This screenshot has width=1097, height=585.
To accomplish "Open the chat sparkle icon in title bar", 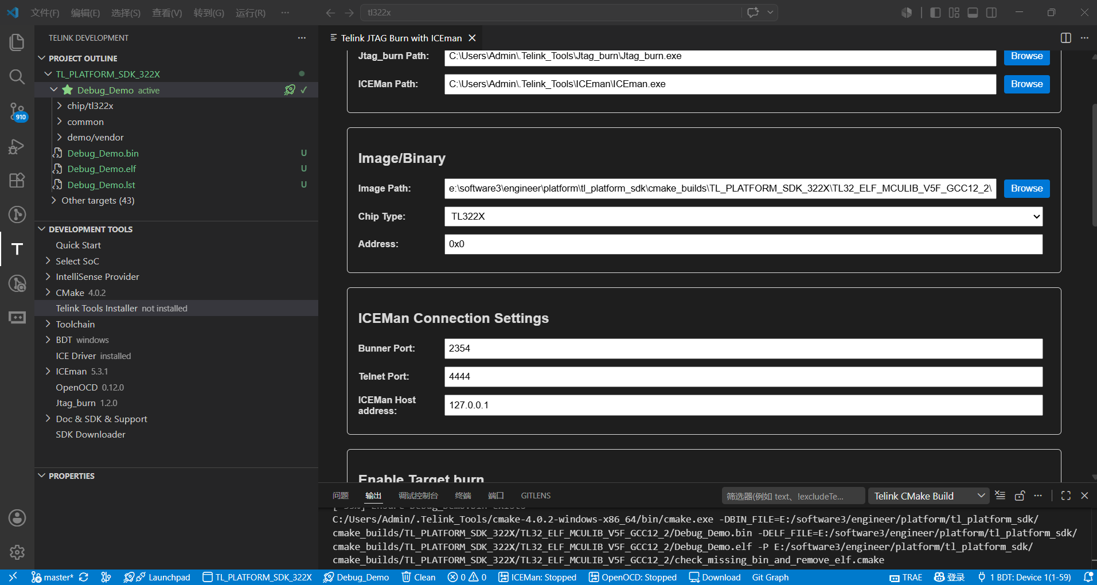I will [753, 13].
